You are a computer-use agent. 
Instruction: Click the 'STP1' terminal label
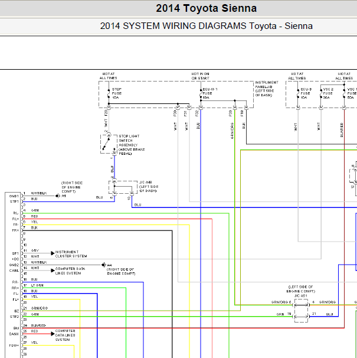[x=14, y=201]
